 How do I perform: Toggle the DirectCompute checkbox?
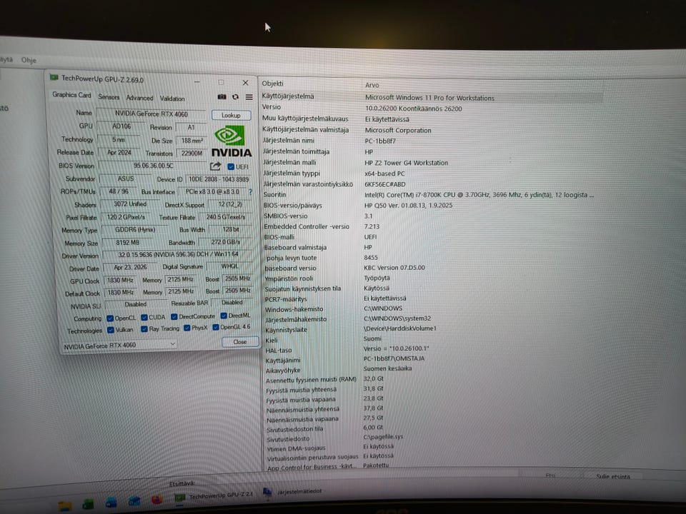tap(174, 316)
